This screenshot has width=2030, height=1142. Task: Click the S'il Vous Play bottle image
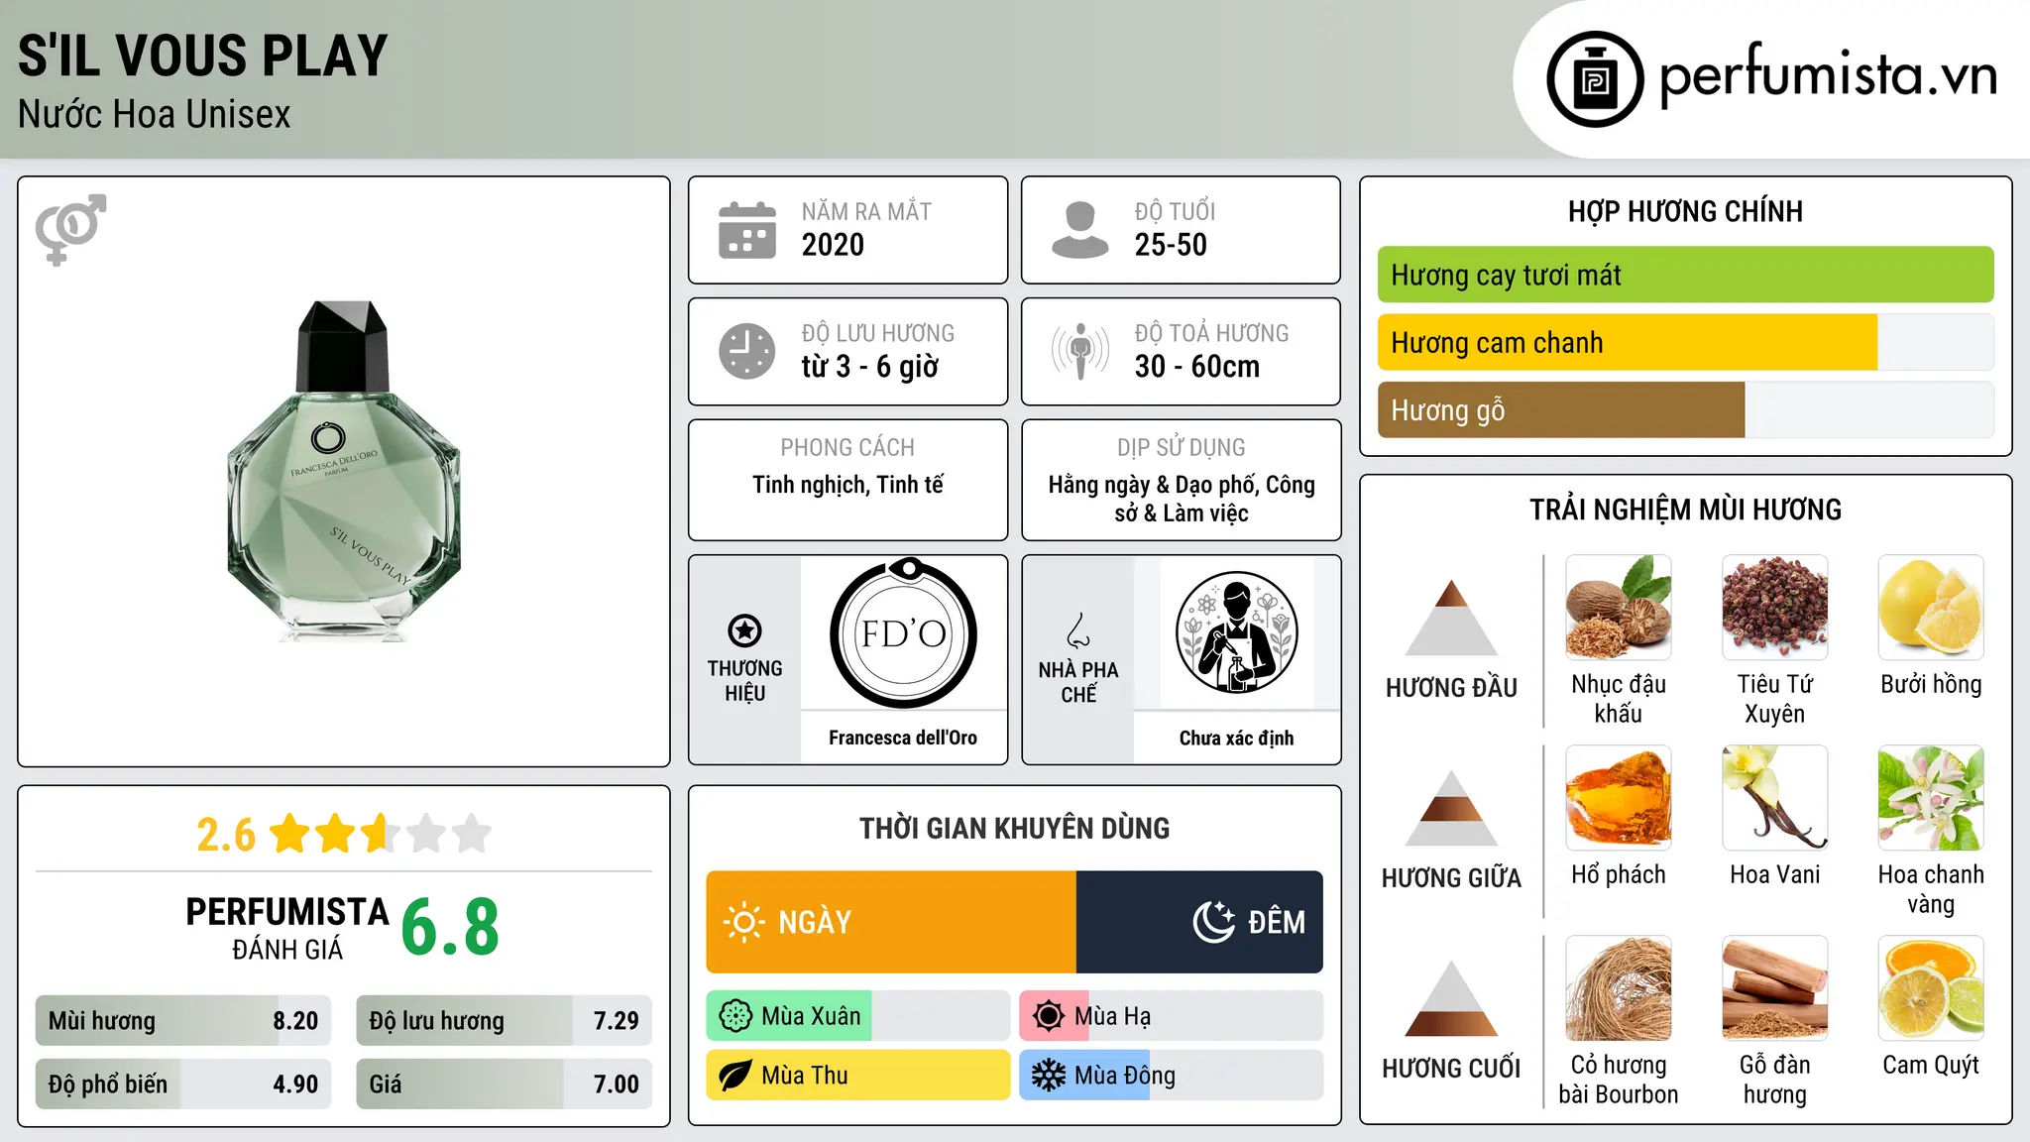(344, 472)
